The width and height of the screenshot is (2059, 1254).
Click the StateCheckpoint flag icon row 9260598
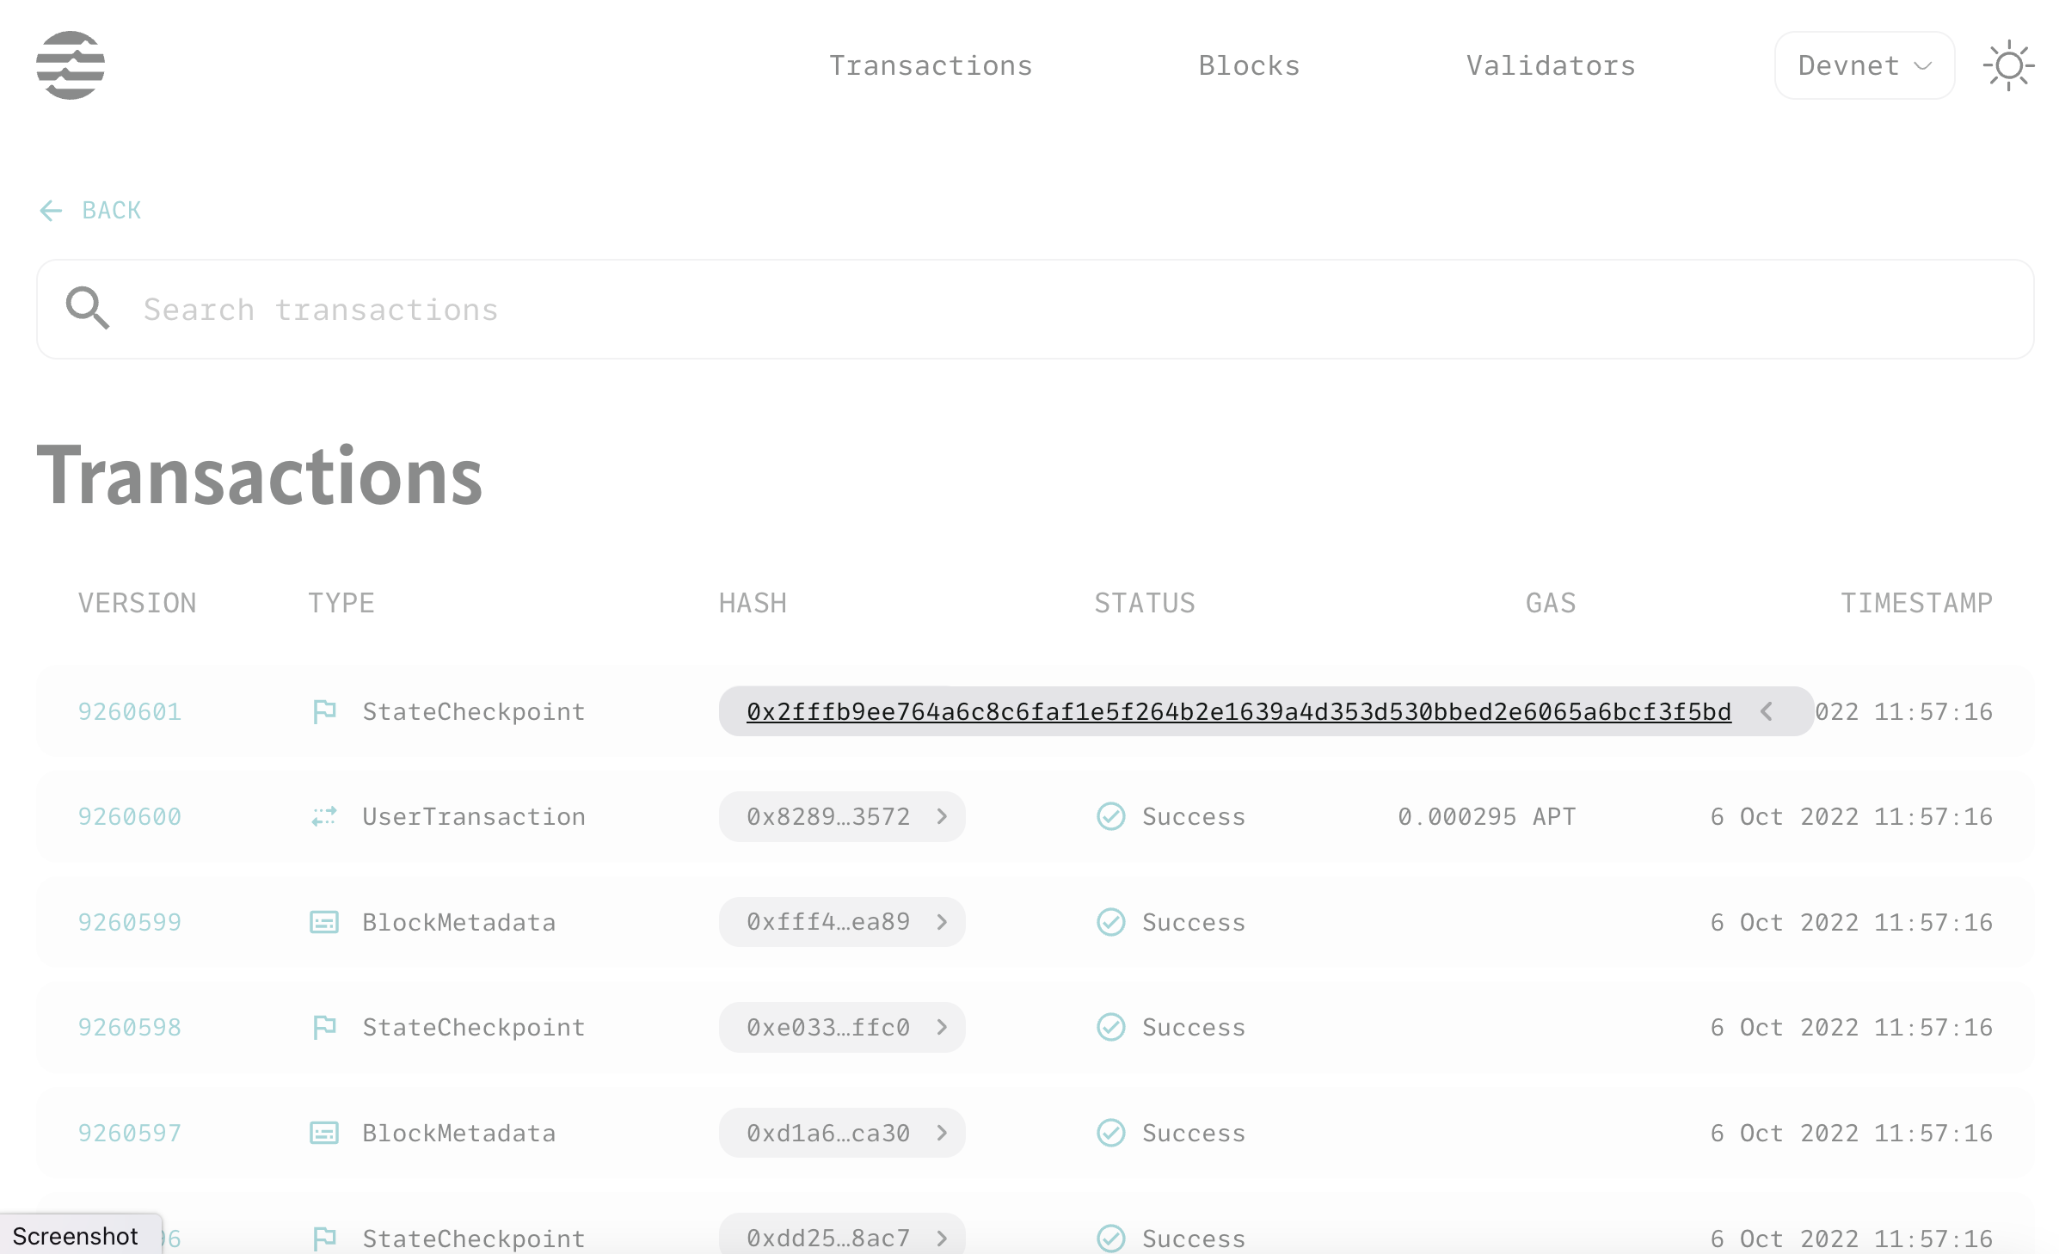tap(322, 1026)
